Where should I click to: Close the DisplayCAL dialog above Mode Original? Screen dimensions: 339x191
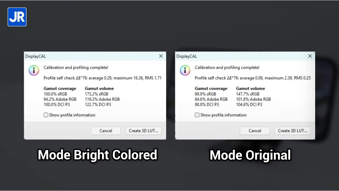(x=310, y=56)
